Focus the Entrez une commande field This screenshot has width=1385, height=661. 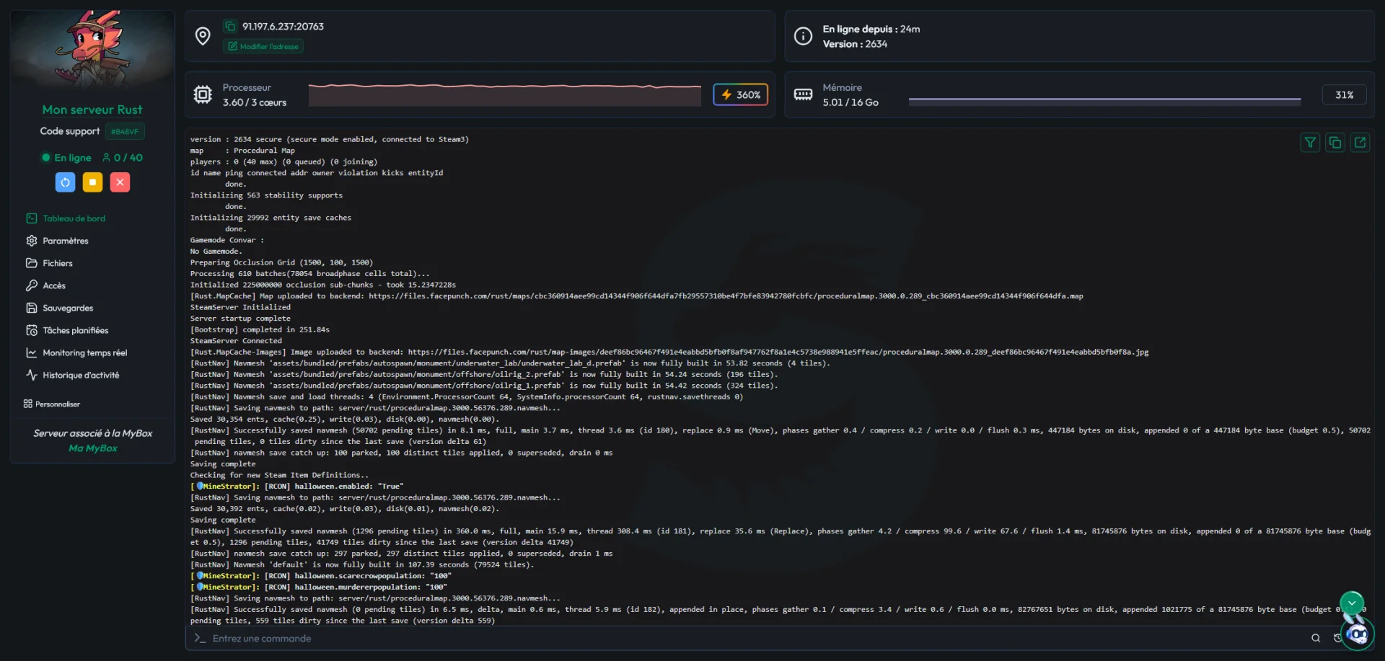pyautogui.click(x=750, y=638)
